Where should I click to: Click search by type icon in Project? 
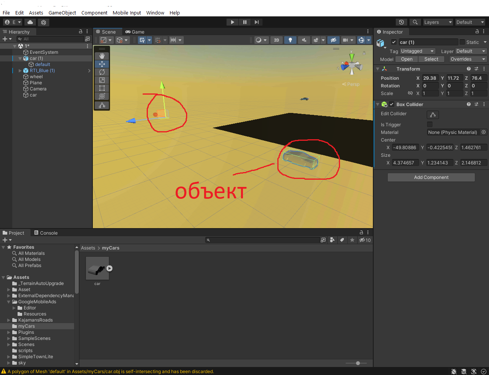click(332, 240)
